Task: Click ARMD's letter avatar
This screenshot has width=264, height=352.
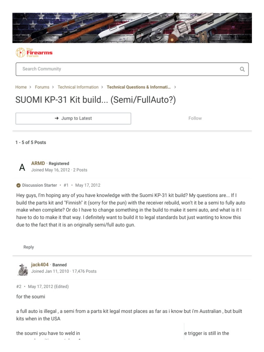Action: point(22,167)
